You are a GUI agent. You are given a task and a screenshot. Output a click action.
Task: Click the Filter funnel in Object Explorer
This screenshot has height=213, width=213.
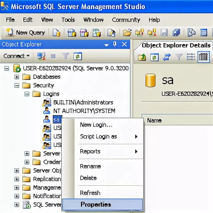(65, 56)
